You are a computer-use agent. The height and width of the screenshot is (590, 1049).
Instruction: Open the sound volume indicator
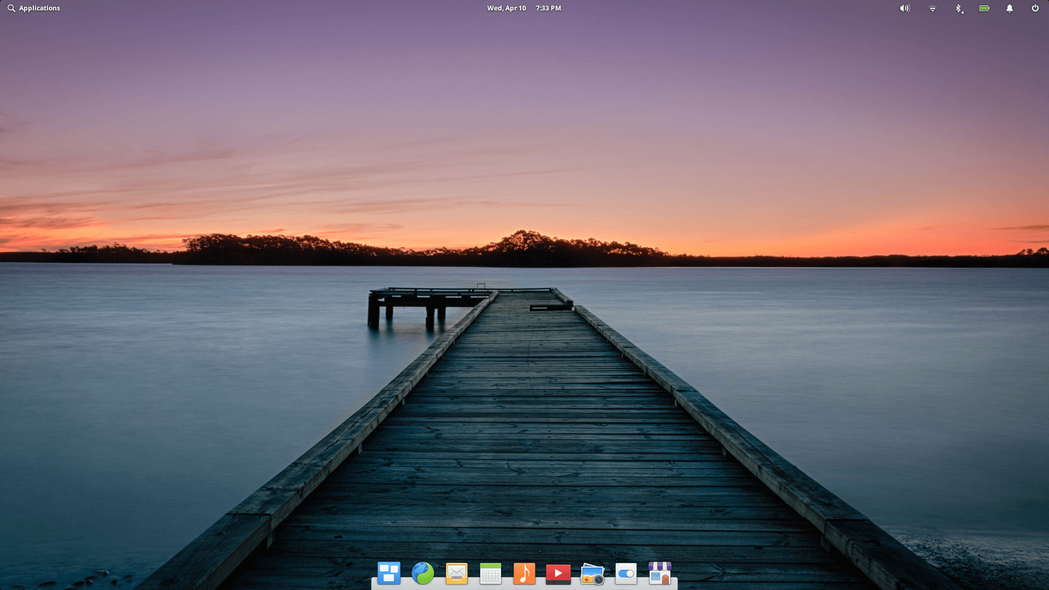[x=905, y=8]
